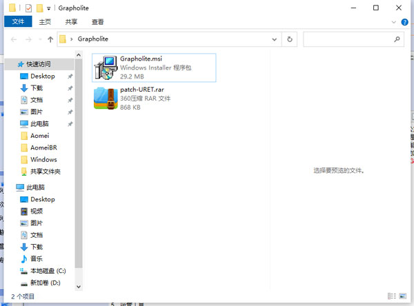The height and width of the screenshot is (306, 414).
Task: Switch to the 主页 ribbon tab
Action: pyautogui.click(x=45, y=22)
